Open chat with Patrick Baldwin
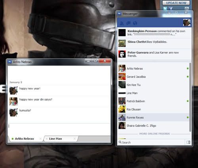Screen dimensions: 198x168 (x=153, y=101)
